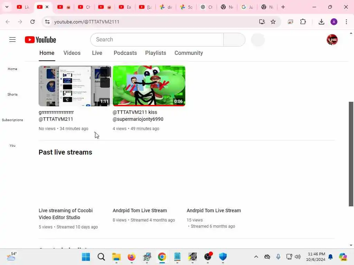The image size is (354, 265).
Task: Open the channel avatar account menu
Action: click(332, 40)
